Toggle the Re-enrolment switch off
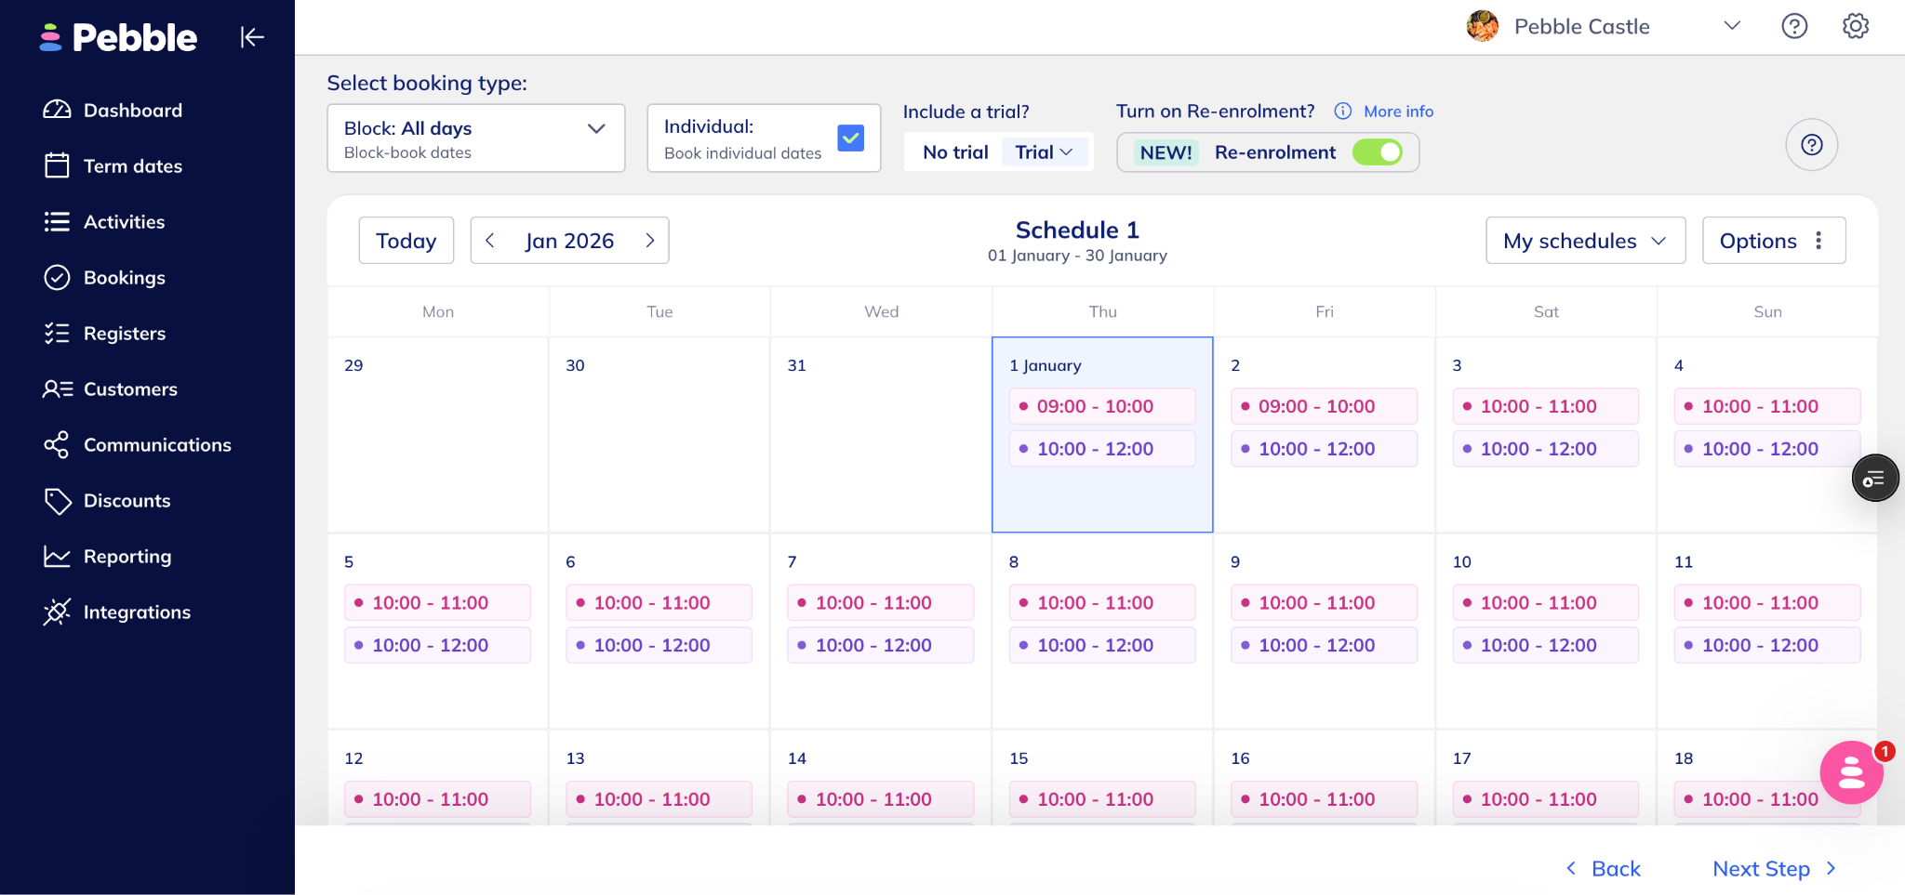The image size is (1905, 895). pos(1378,152)
